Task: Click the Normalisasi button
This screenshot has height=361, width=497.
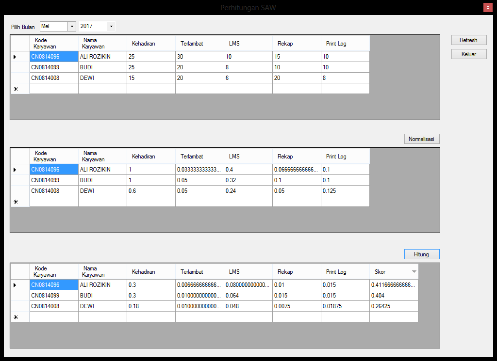Action: pyautogui.click(x=421, y=139)
